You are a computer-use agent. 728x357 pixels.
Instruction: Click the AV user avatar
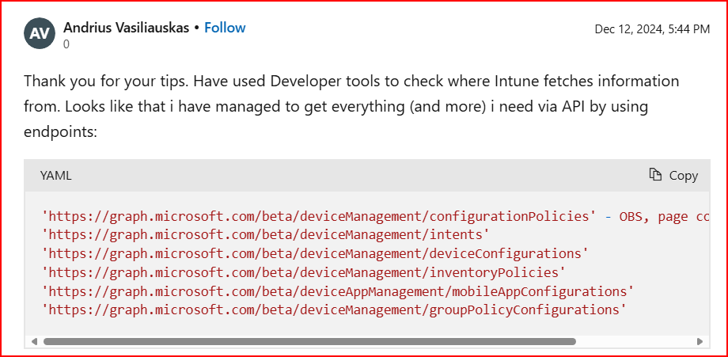[40, 34]
